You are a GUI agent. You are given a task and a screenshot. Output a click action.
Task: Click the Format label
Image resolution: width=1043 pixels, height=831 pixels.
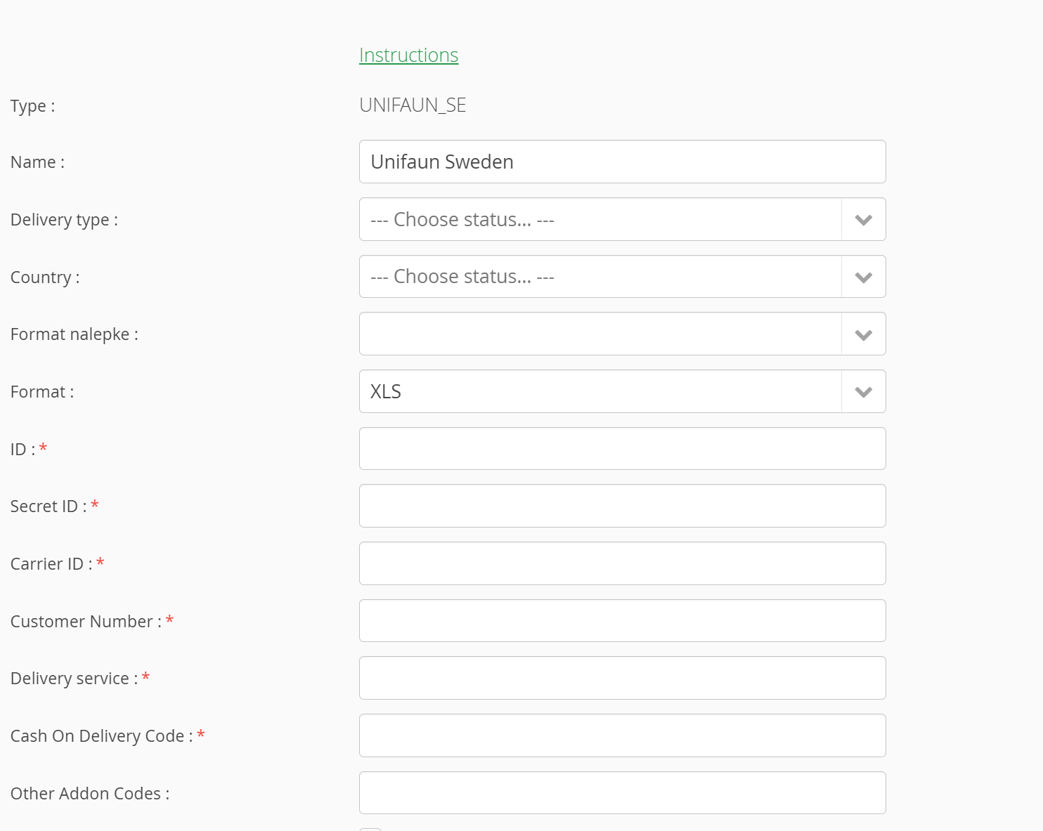coord(42,392)
